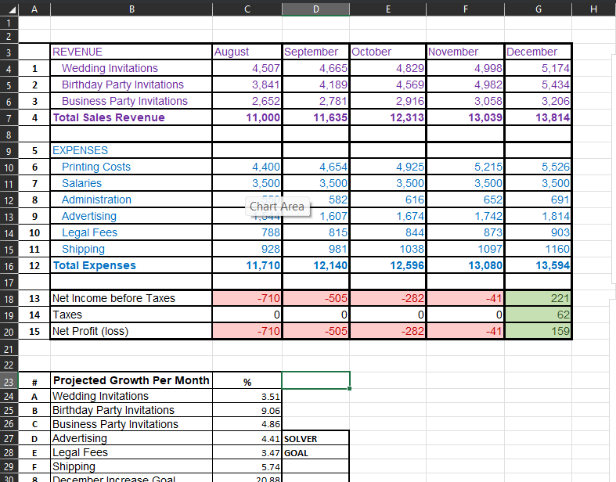Select Birthday Party growth 9.06
Viewport: 616px width, 482px height.
click(247, 411)
